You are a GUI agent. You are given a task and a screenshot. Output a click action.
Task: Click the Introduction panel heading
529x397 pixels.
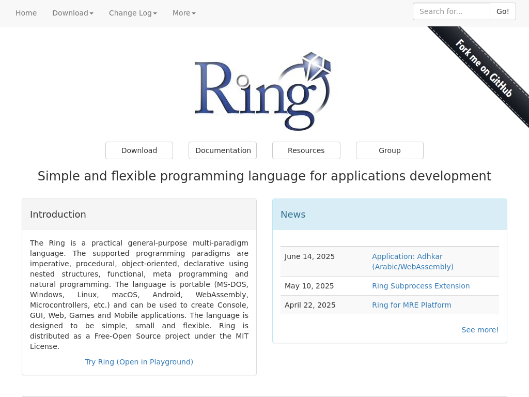pyautogui.click(x=58, y=215)
